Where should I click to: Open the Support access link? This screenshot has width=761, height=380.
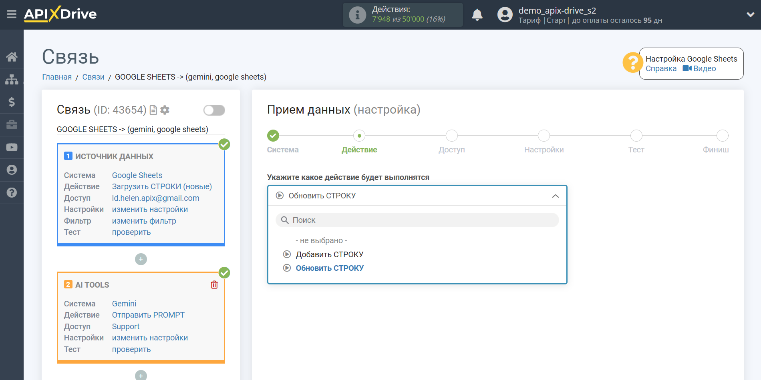click(126, 326)
